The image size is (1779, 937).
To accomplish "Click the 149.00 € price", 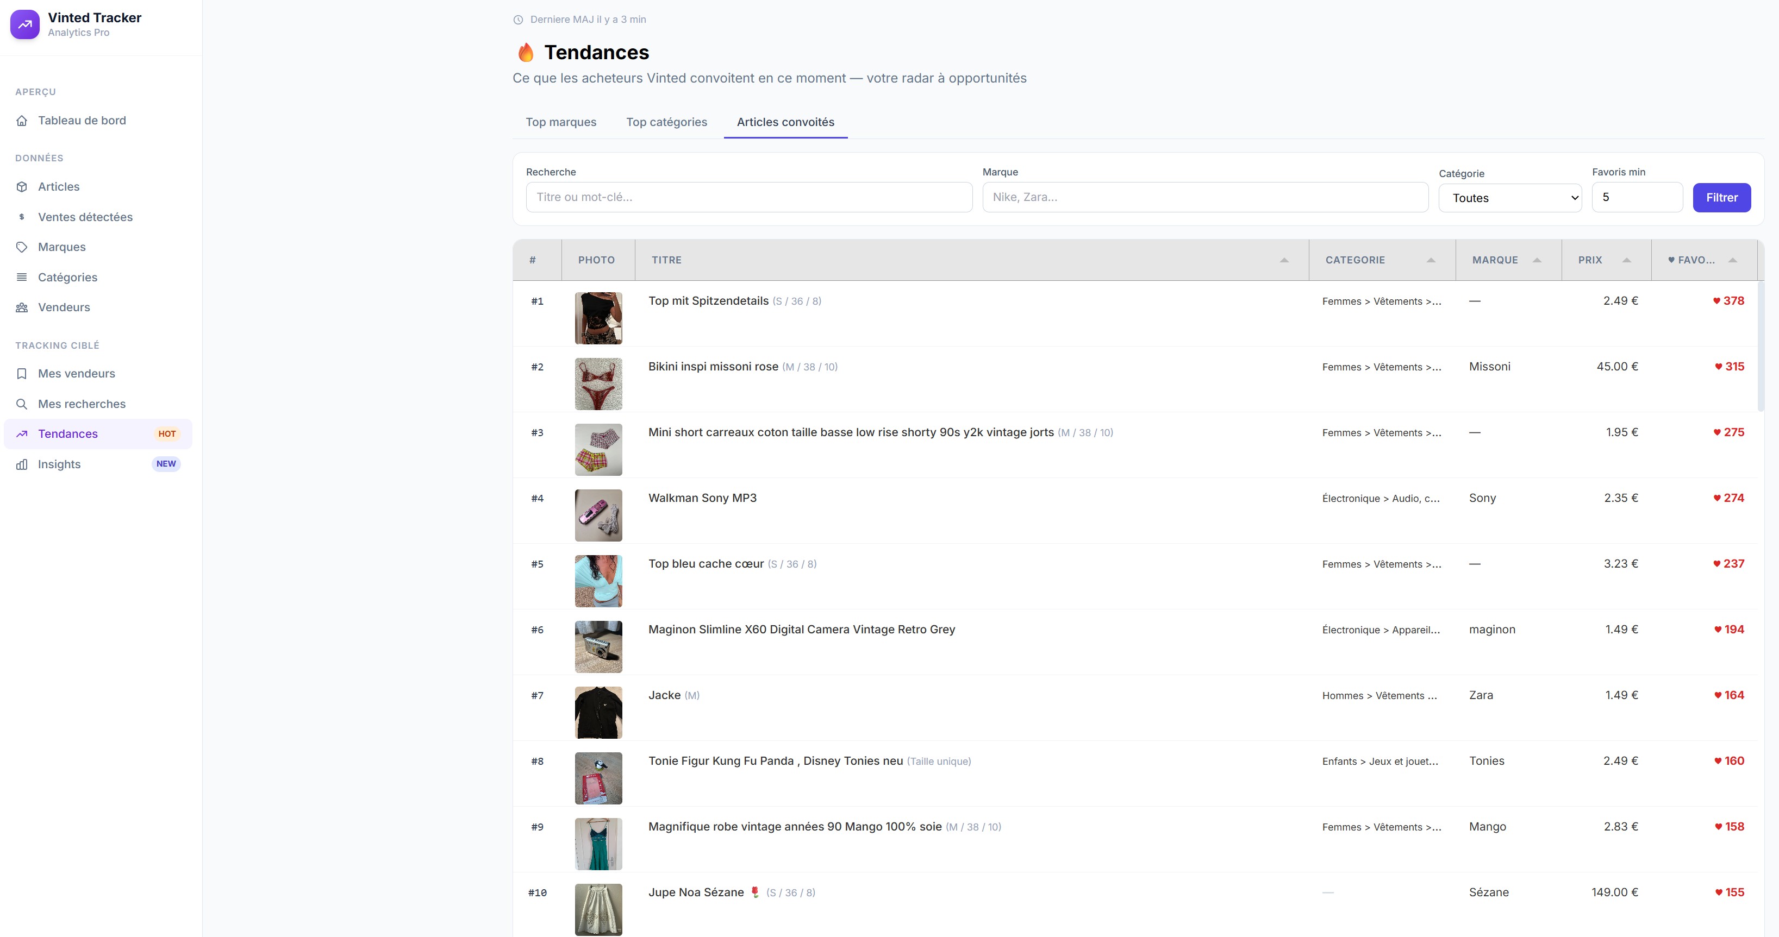I will coord(1615,892).
